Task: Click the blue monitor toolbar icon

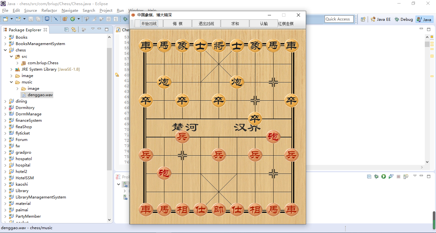Action: 47,19
